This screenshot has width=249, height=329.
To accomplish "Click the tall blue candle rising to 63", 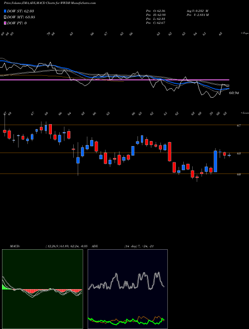I will pyautogui.click(x=215, y=162).
